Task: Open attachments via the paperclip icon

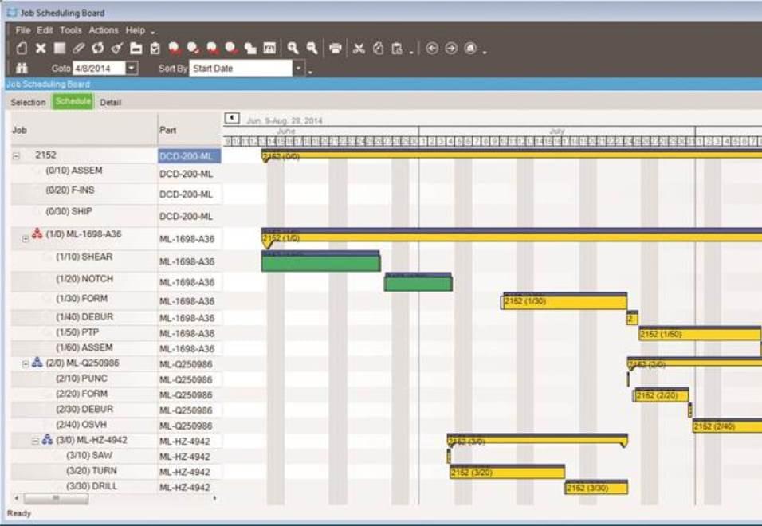Action: (78, 49)
